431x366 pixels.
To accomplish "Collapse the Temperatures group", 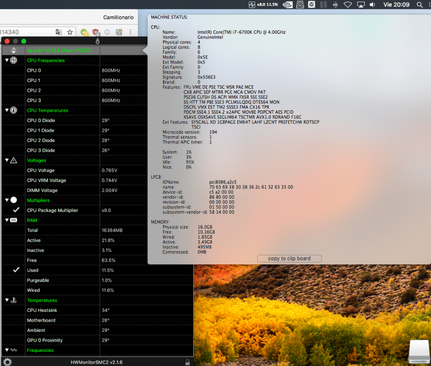I will click(x=7, y=300).
